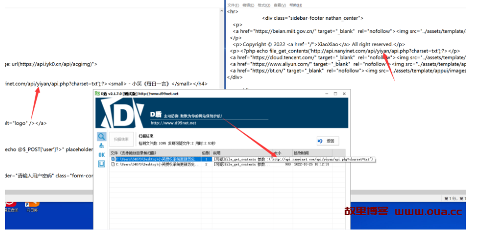Click the file icon of the second scan result
The height and width of the screenshot is (230, 477).
click(113, 164)
